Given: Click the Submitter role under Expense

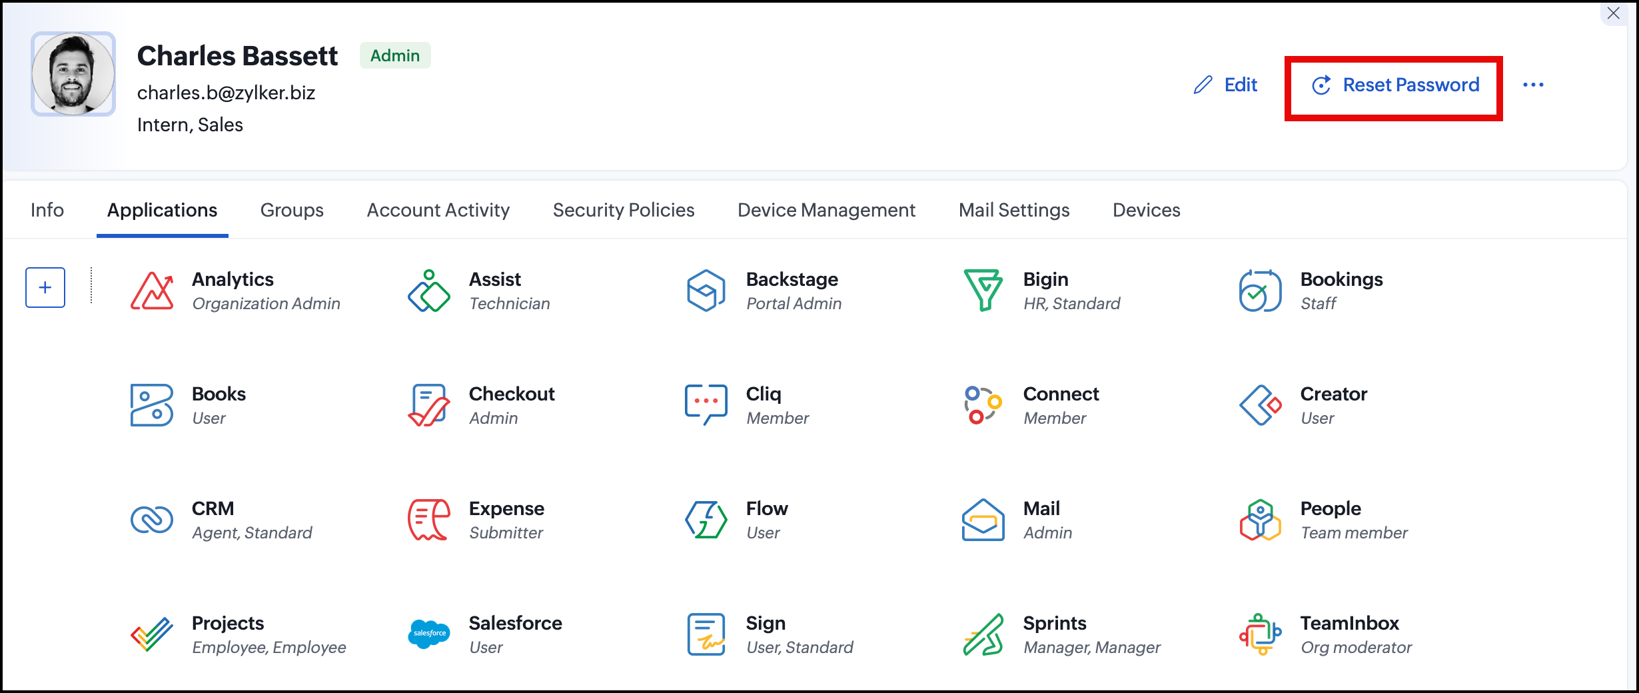Looking at the screenshot, I should point(506,532).
